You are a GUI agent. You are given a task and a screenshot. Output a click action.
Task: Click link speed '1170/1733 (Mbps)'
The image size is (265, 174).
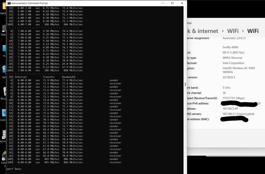click(x=233, y=98)
